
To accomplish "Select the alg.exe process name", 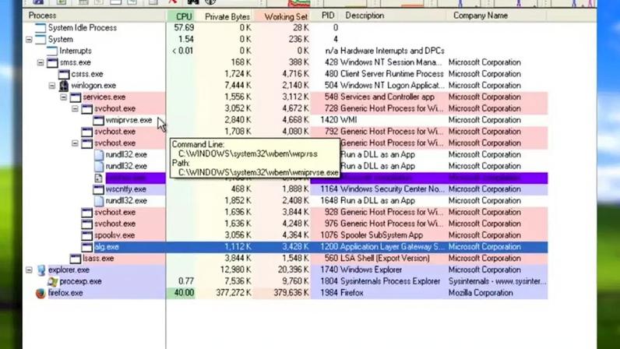I will (107, 247).
